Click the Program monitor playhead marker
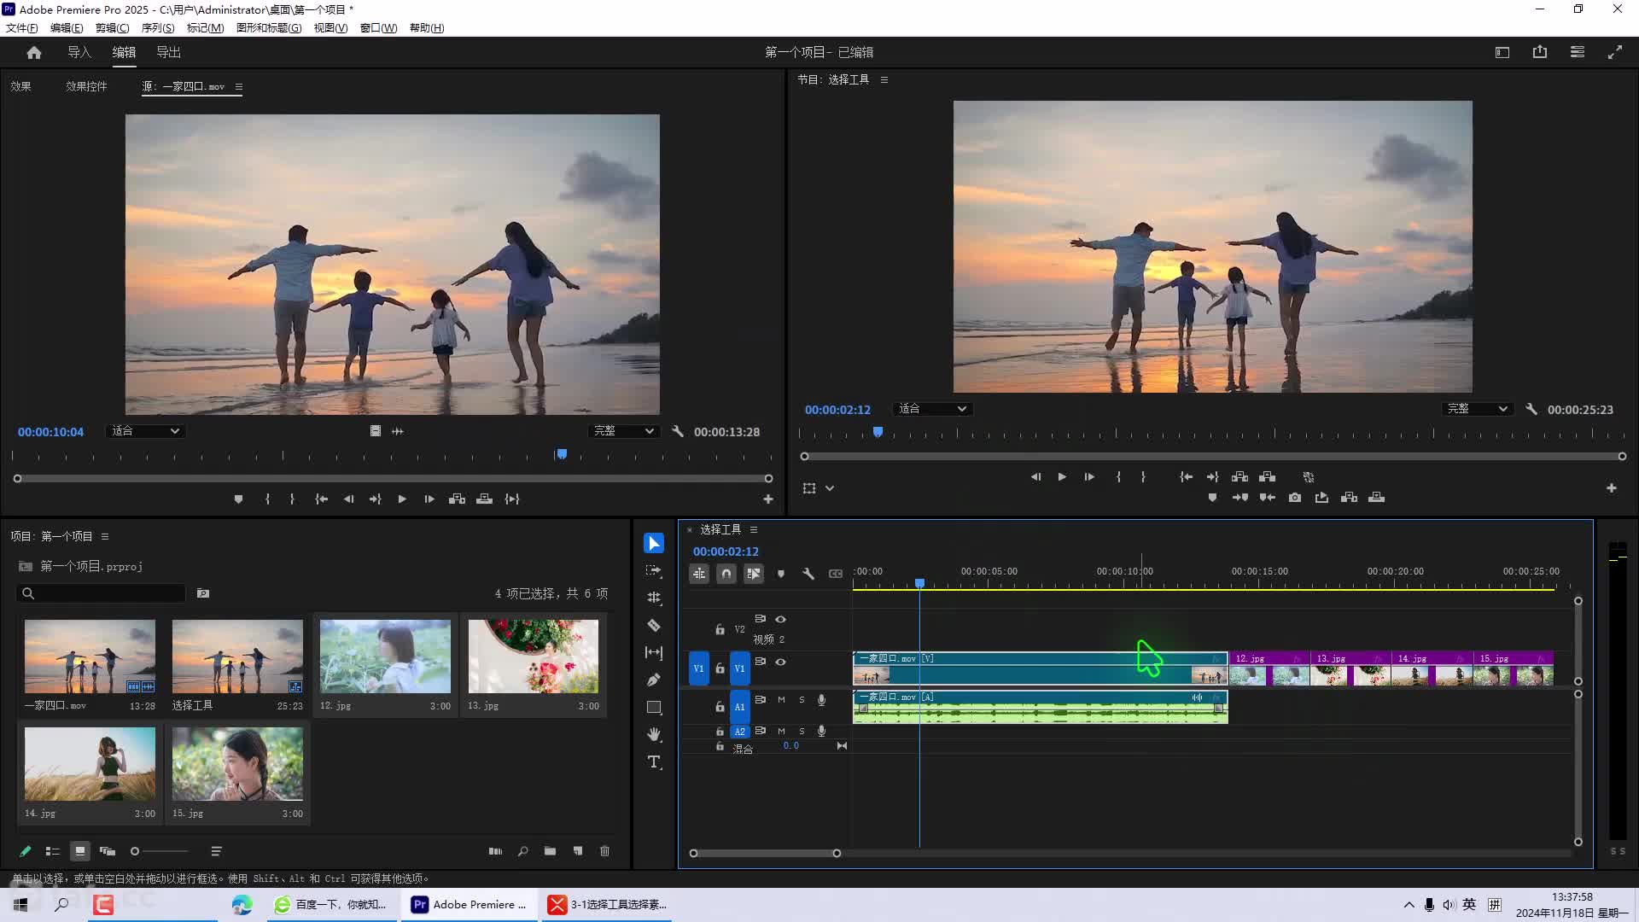Image resolution: width=1639 pixels, height=922 pixels. tap(878, 432)
